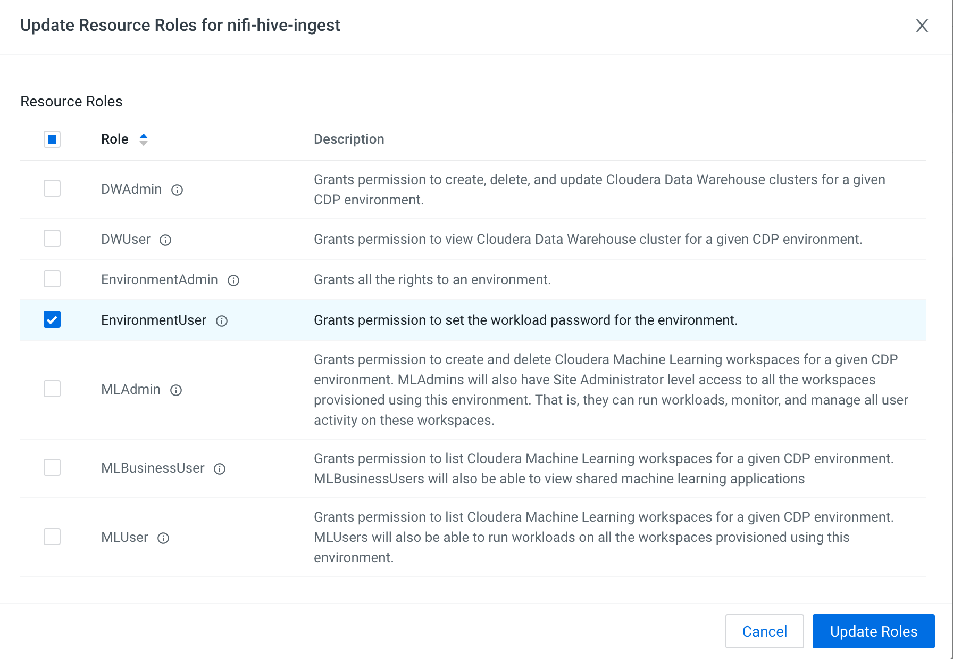Sort roles using the Role sort arrows
This screenshot has height=659, width=953.
tap(143, 139)
